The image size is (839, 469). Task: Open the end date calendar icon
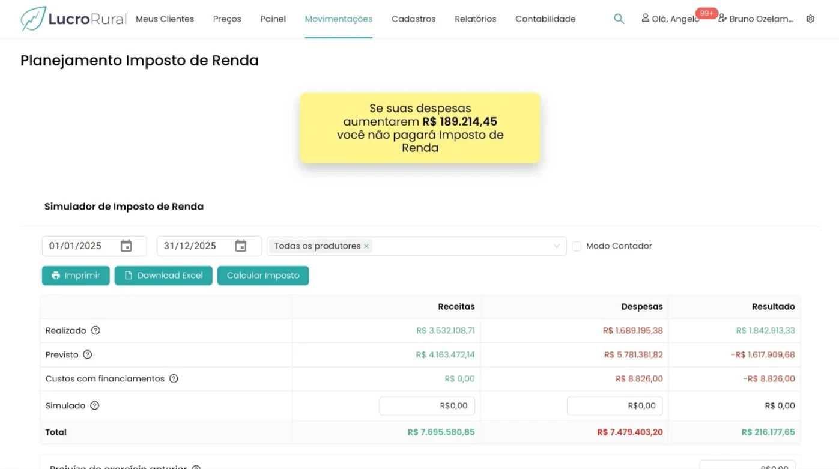tap(241, 246)
